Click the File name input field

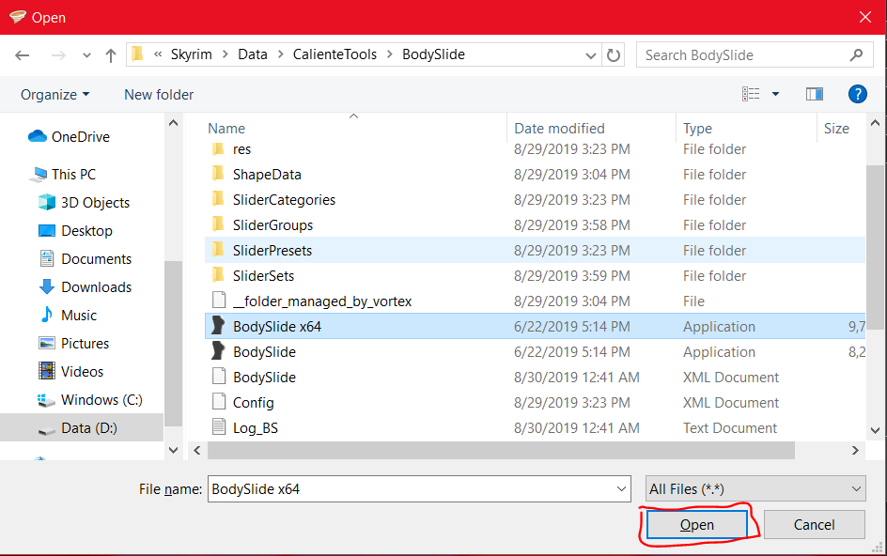[412, 488]
